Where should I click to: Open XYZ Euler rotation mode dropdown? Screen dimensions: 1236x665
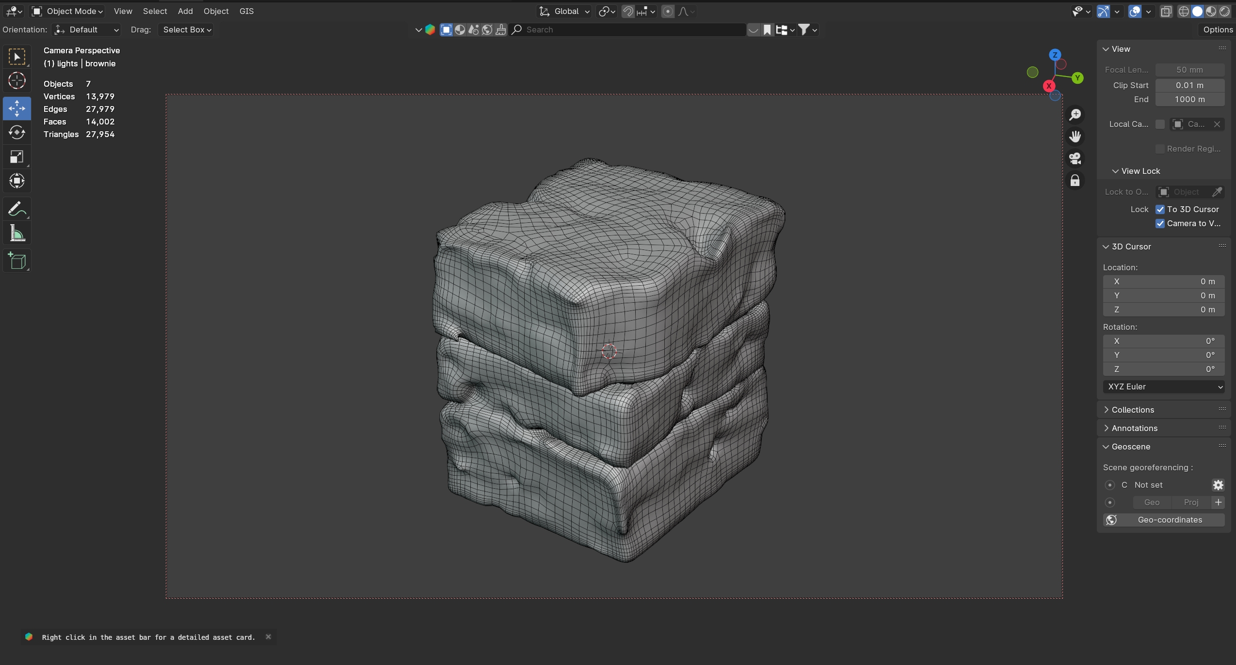[x=1163, y=387]
